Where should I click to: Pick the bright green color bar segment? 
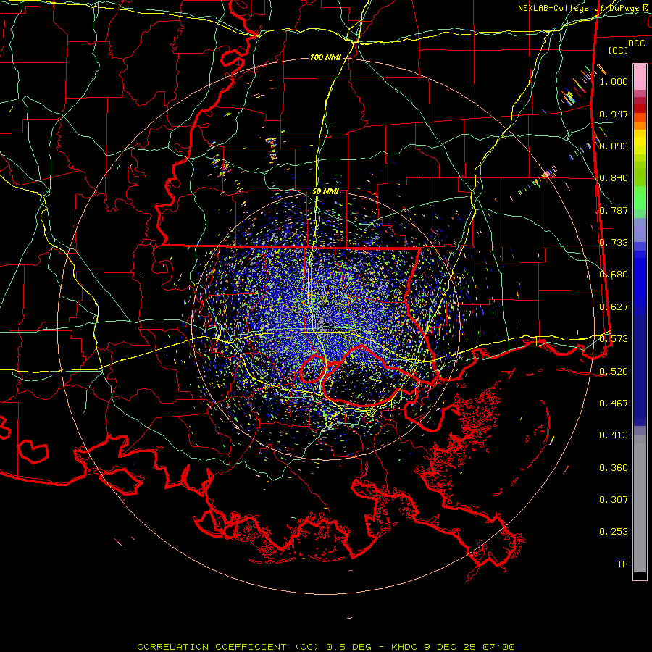coord(640,198)
